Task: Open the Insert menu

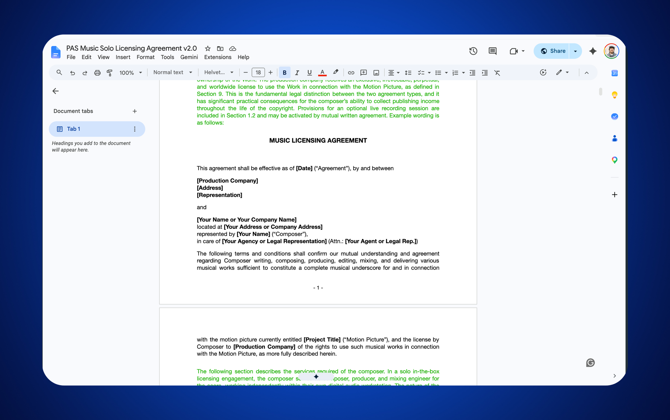Action: tap(123, 57)
